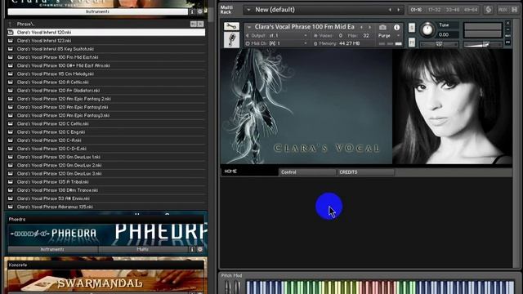This screenshot has width=523, height=294.
Task: Click the Swarmandal library banner
Action: tap(106, 281)
